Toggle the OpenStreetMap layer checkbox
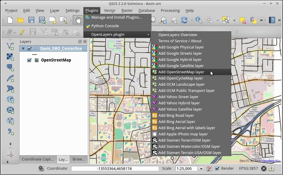 (x=29, y=60)
